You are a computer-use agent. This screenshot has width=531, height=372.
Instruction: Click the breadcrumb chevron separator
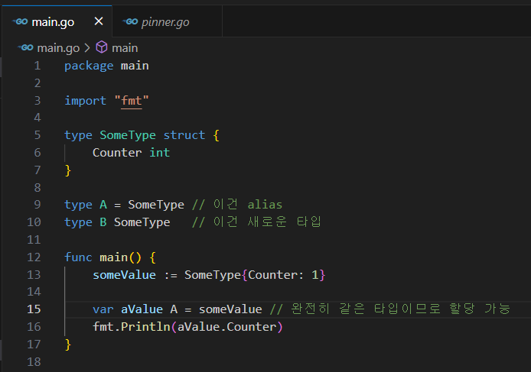click(87, 47)
